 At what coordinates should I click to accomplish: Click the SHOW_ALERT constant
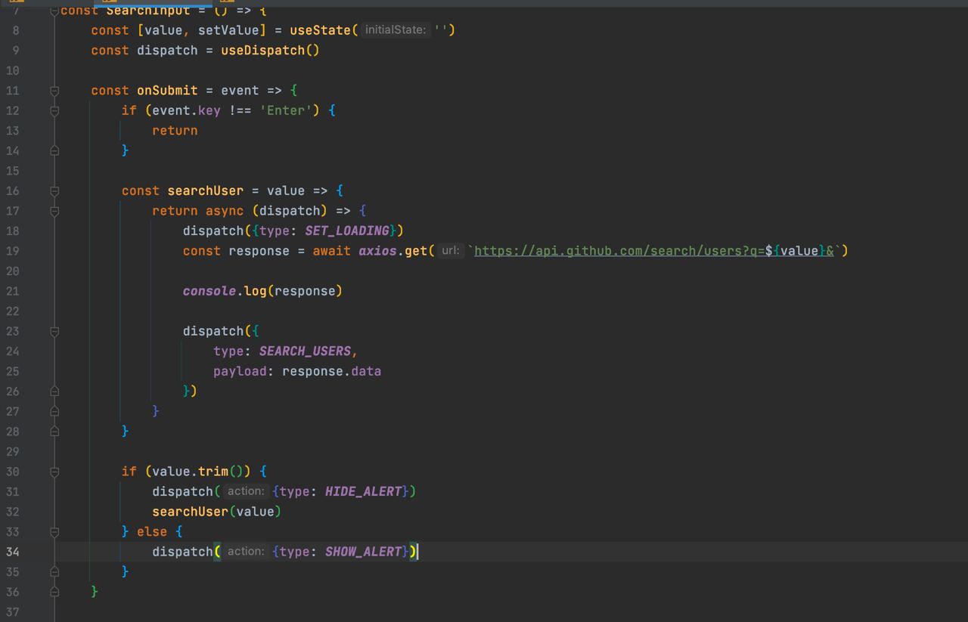click(x=363, y=552)
